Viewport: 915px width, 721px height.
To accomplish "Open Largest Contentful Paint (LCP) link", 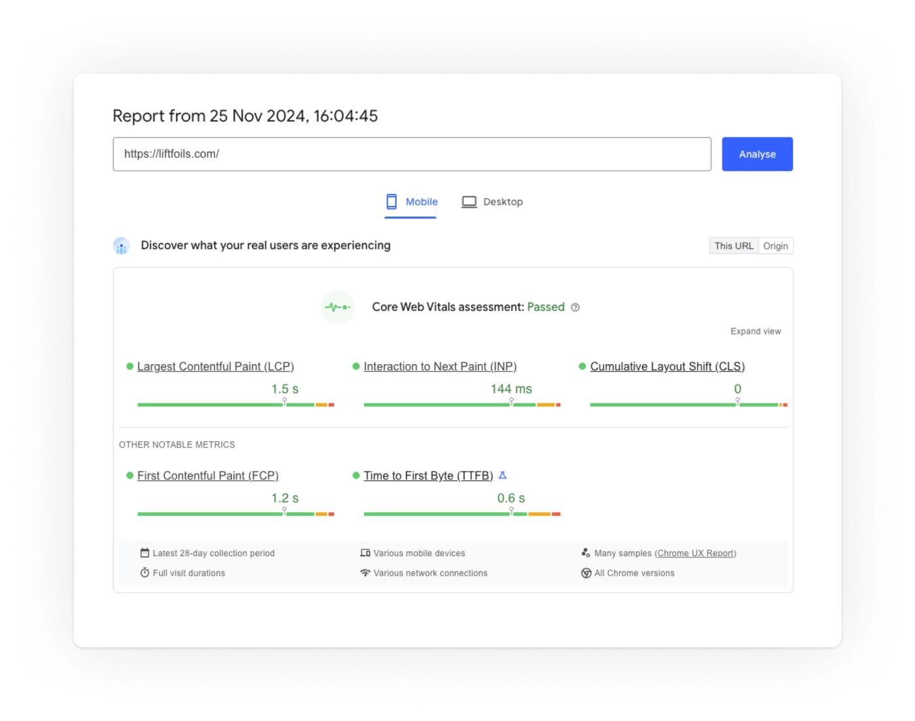I will coord(216,367).
